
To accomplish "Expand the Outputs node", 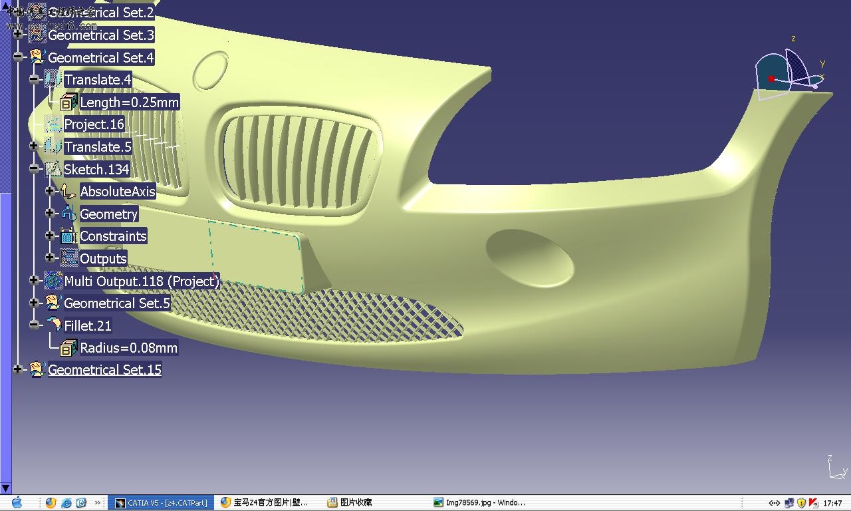I will click(x=50, y=257).
